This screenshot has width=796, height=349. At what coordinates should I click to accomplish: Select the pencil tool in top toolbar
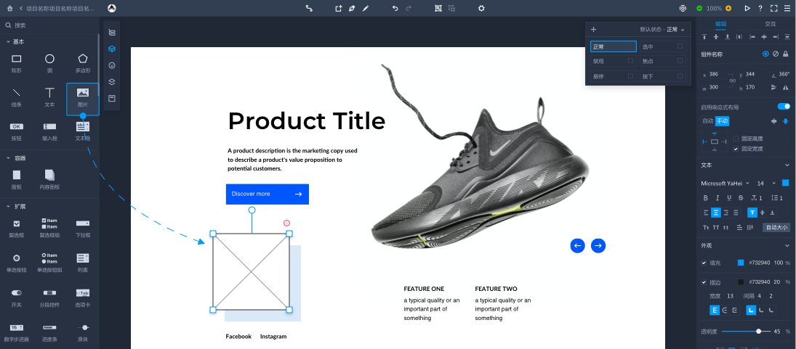366,8
